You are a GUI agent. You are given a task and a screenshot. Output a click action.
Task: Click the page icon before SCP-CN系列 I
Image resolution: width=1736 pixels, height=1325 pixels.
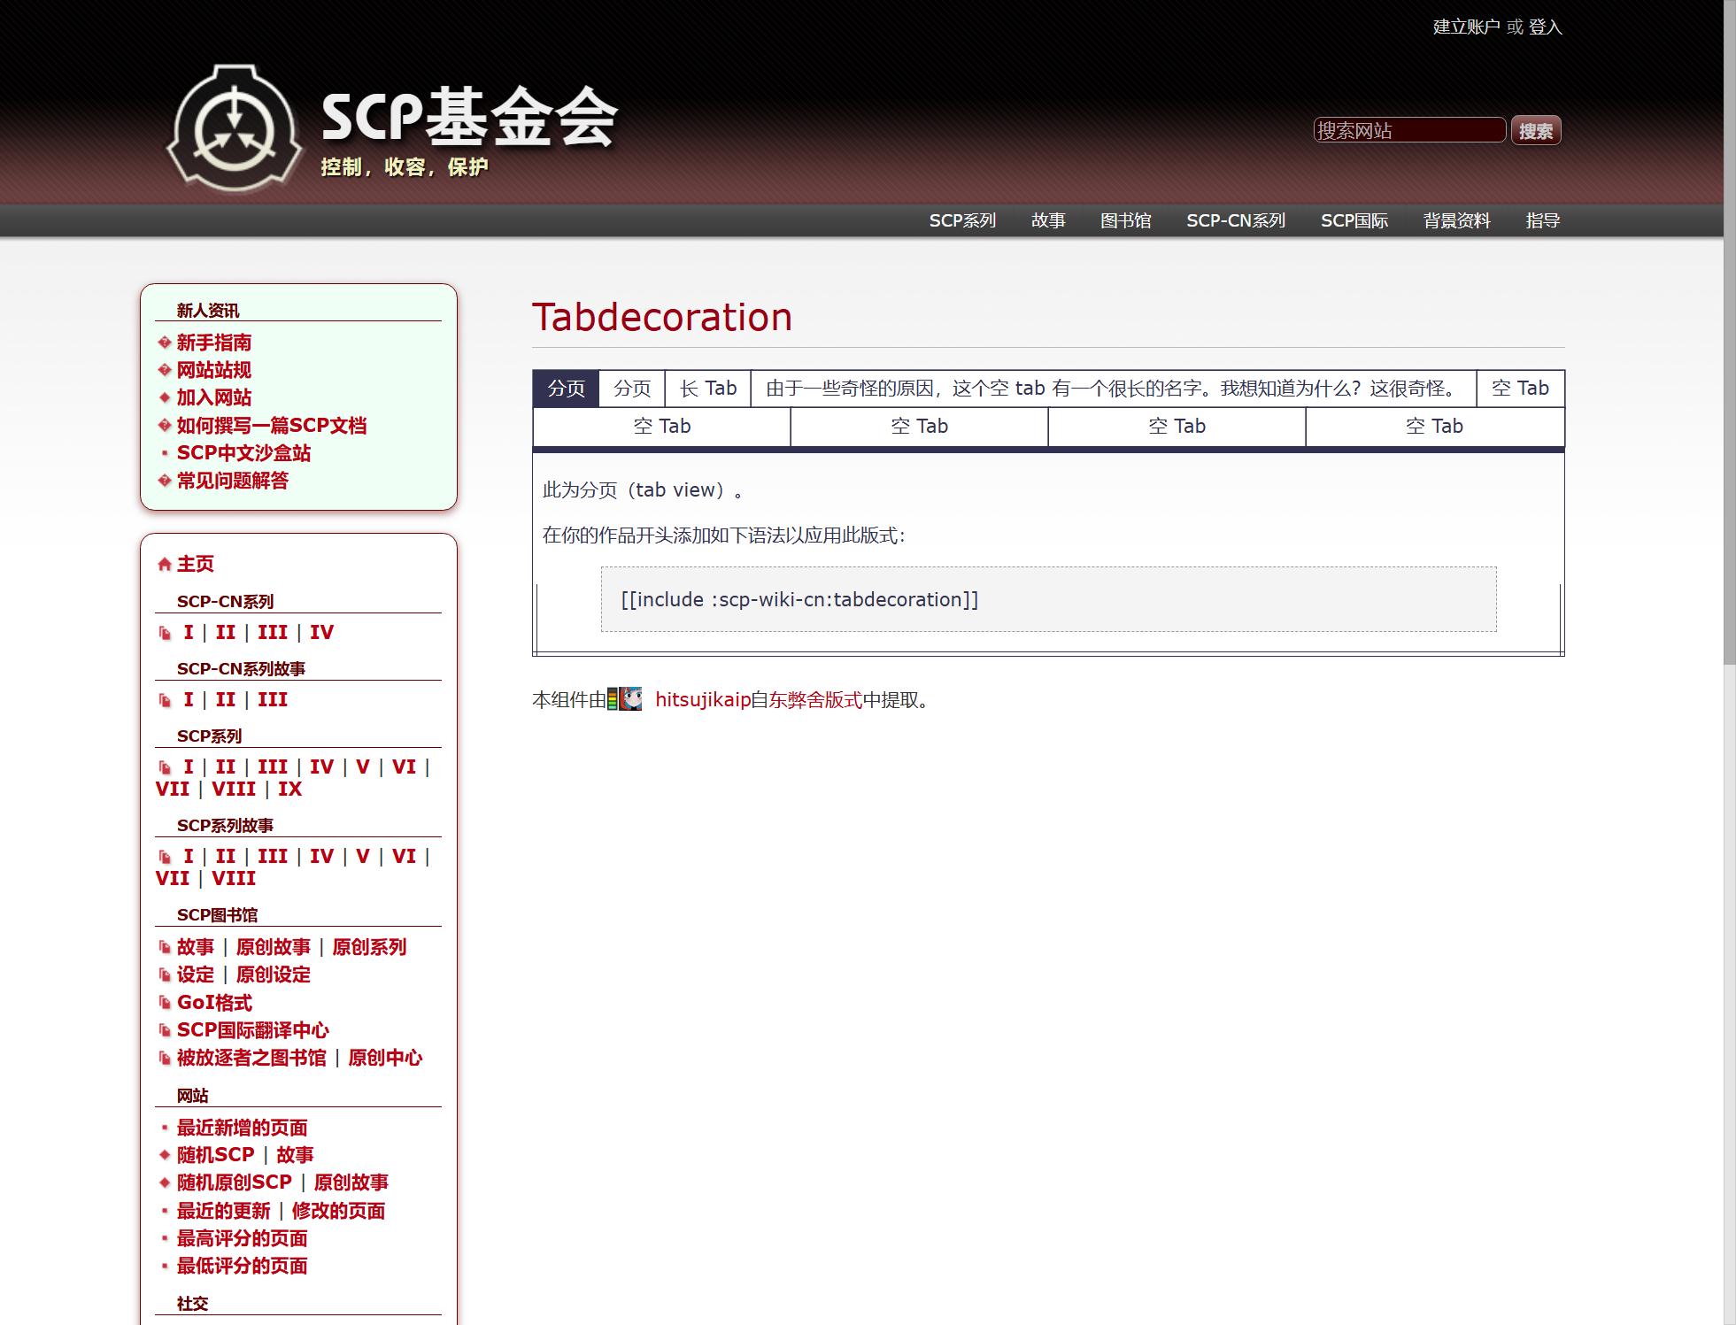[x=165, y=633]
